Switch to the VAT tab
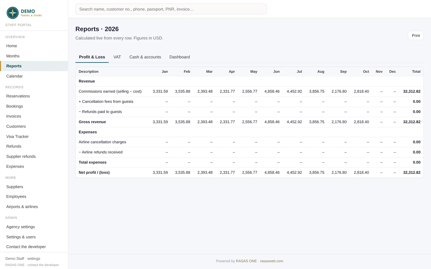 pyautogui.click(x=117, y=57)
